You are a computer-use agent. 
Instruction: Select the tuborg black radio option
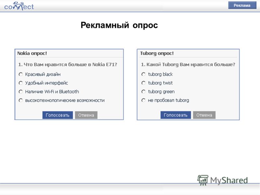(x=143, y=74)
